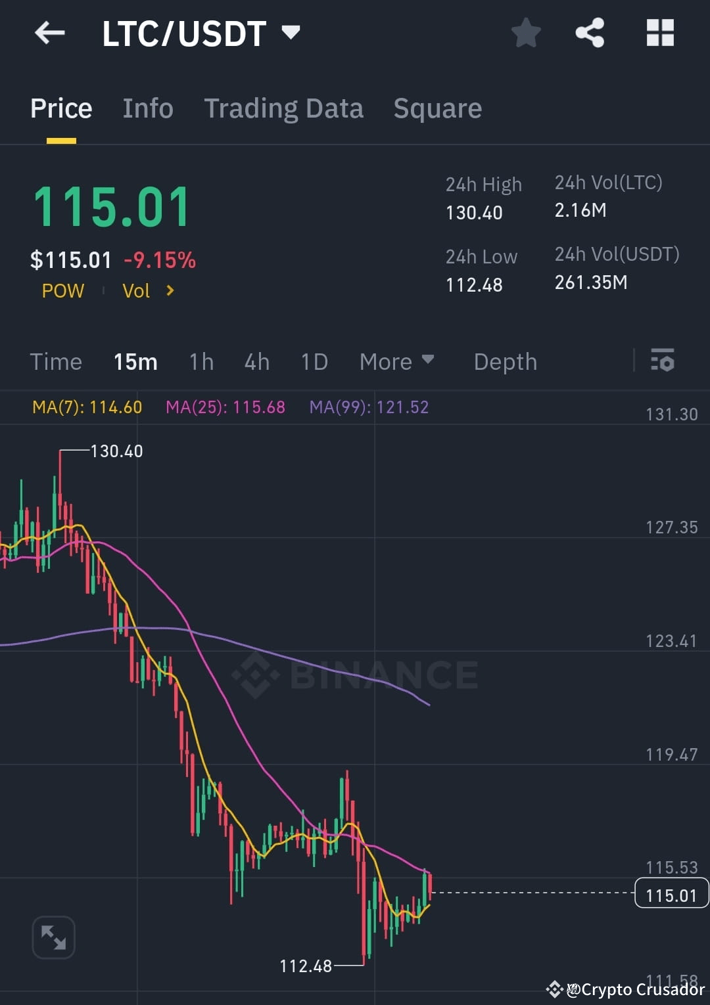
Task: Click the 115.01 current price marker
Action: click(671, 893)
